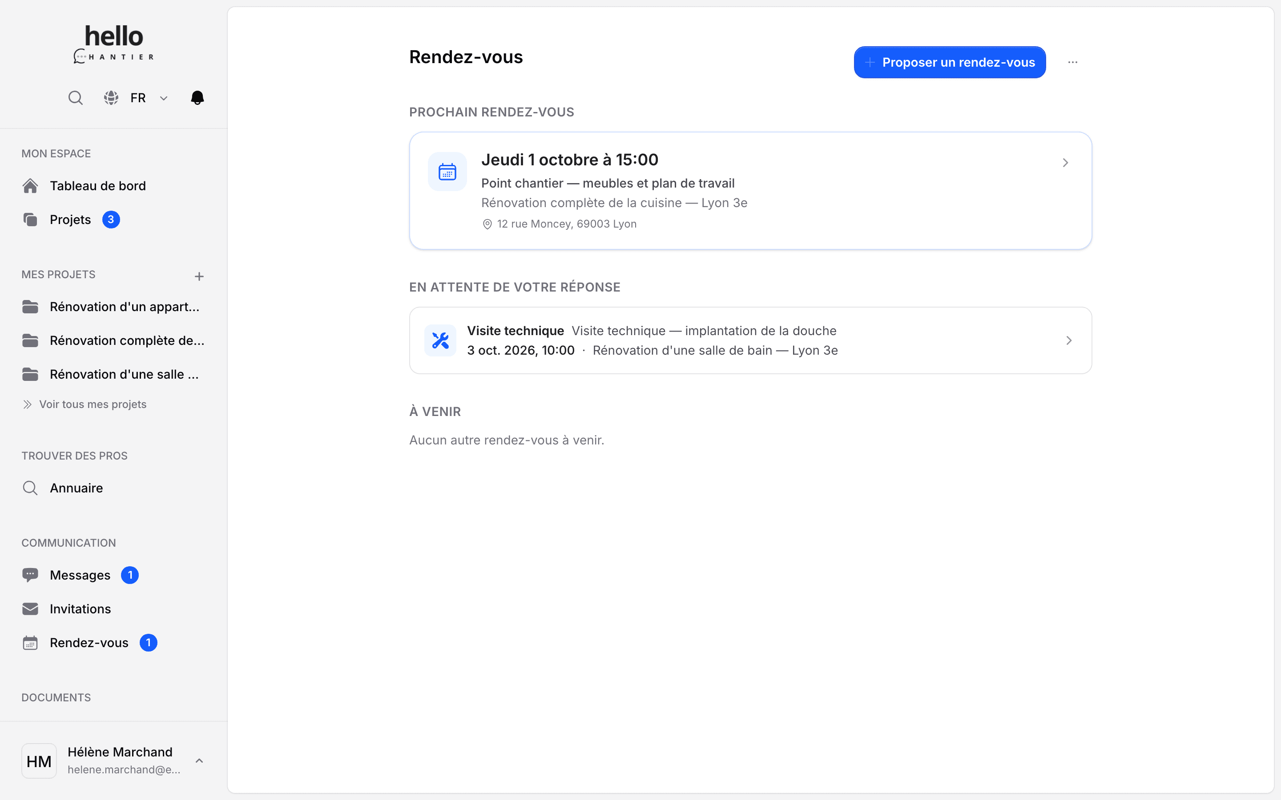Click the Messages badge showing 1
The height and width of the screenshot is (800, 1281).
point(130,575)
